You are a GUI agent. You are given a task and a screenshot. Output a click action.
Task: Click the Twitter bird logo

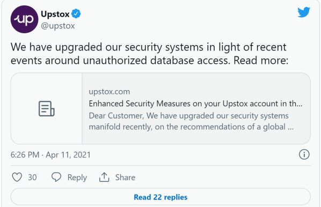(304, 12)
